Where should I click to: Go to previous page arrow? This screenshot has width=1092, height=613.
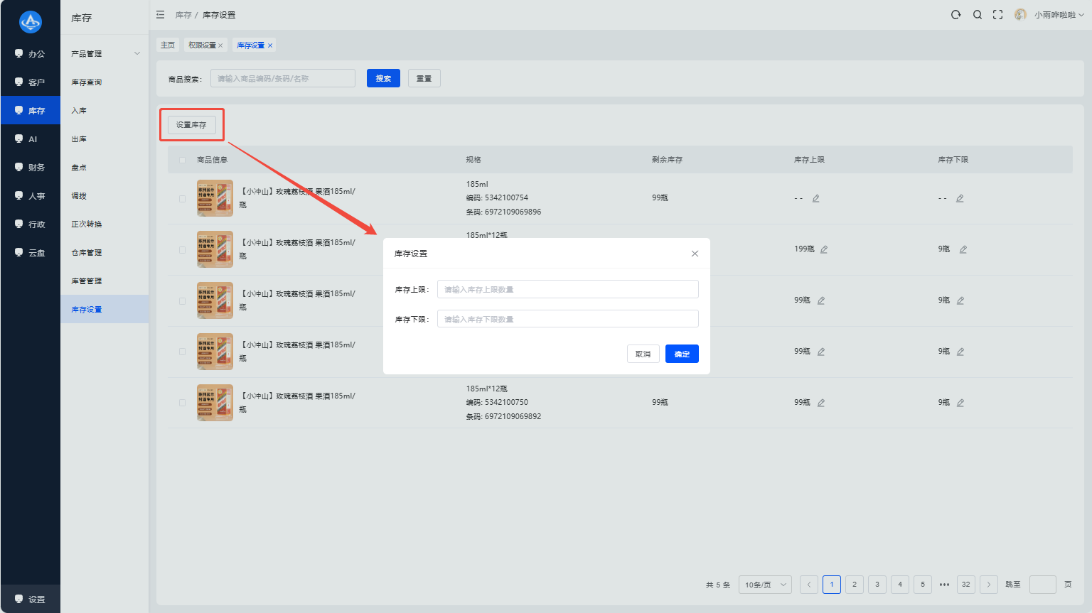(809, 585)
